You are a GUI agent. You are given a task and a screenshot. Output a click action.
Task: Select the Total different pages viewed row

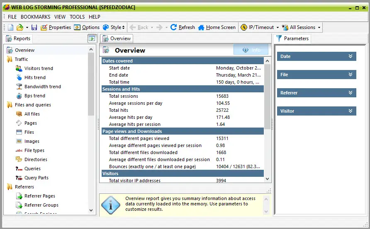183,139
